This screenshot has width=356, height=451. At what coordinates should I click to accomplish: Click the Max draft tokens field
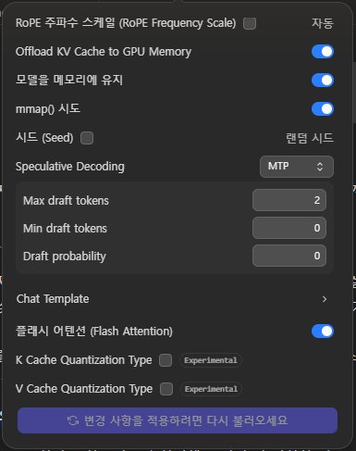289,200
